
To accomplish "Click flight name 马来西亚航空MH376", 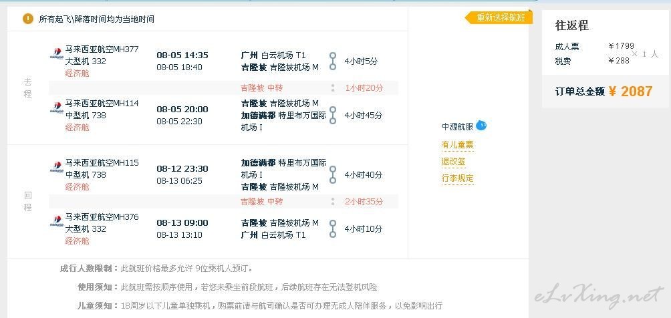I will (102, 217).
